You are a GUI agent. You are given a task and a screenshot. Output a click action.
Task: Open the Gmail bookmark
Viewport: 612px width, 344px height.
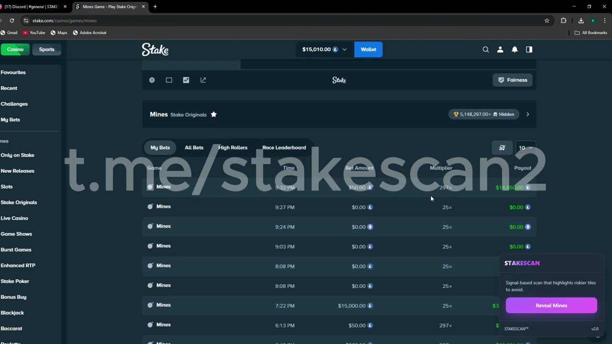coord(9,32)
